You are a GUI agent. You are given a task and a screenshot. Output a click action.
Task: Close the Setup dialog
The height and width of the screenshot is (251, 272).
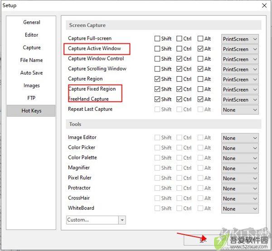264,5
